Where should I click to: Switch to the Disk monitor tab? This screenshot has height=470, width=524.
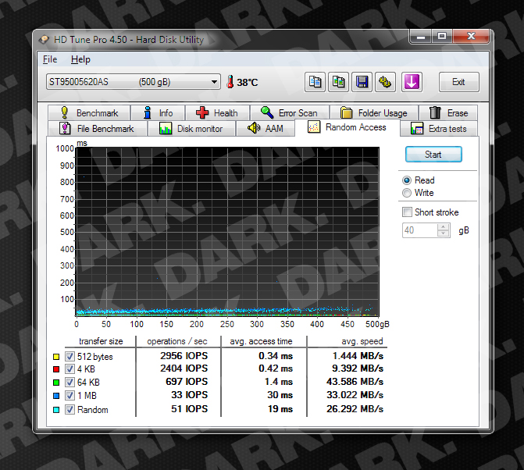(x=192, y=129)
